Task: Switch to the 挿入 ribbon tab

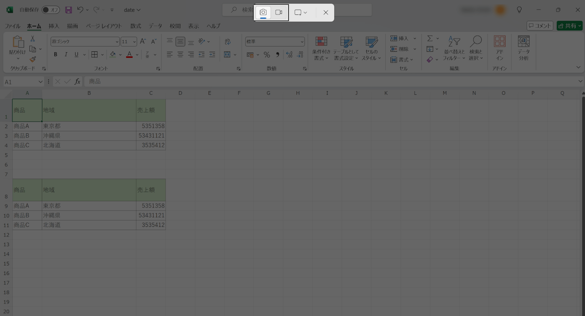Action: click(x=53, y=26)
